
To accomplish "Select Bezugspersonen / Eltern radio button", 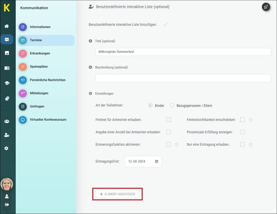I will point(172,105).
